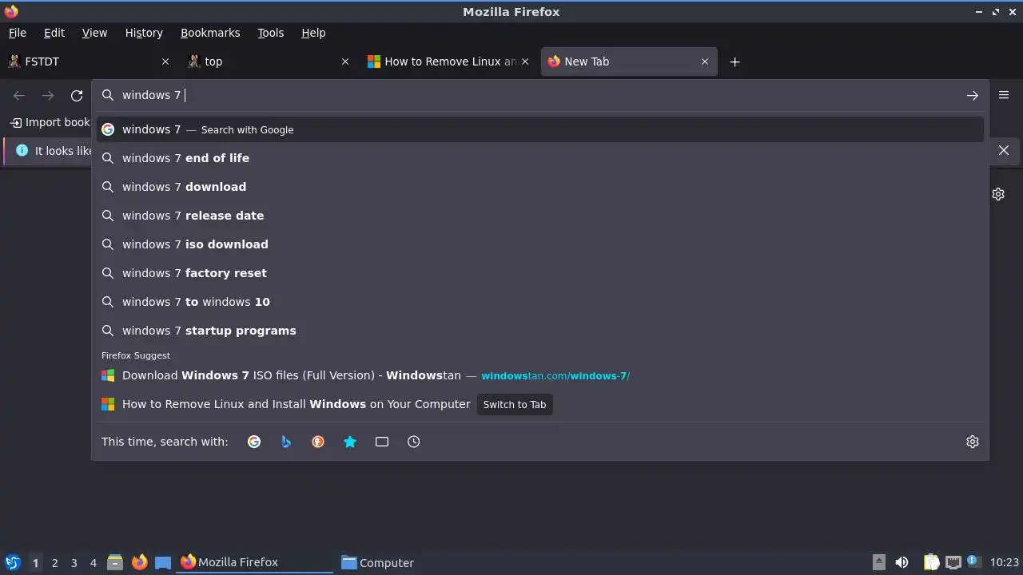
Task: Switch to the top tab
Action: (269, 61)
